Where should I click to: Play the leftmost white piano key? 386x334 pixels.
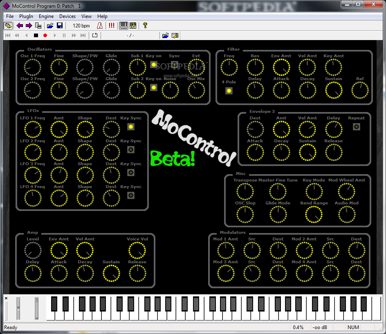[x=50, y=316]
